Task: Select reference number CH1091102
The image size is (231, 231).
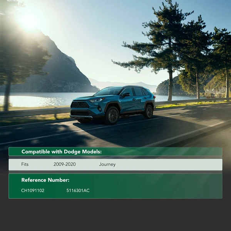Action: (33, 191)
